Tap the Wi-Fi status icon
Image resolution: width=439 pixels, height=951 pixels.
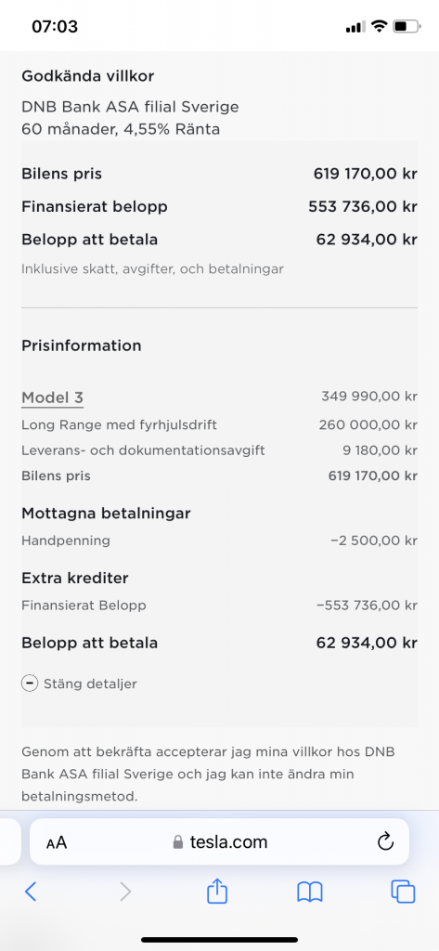coord(379,26)
